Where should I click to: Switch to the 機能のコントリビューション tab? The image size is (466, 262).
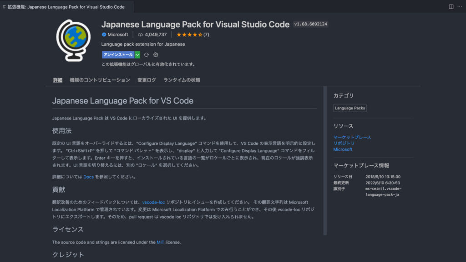click(x=100, y=80)
